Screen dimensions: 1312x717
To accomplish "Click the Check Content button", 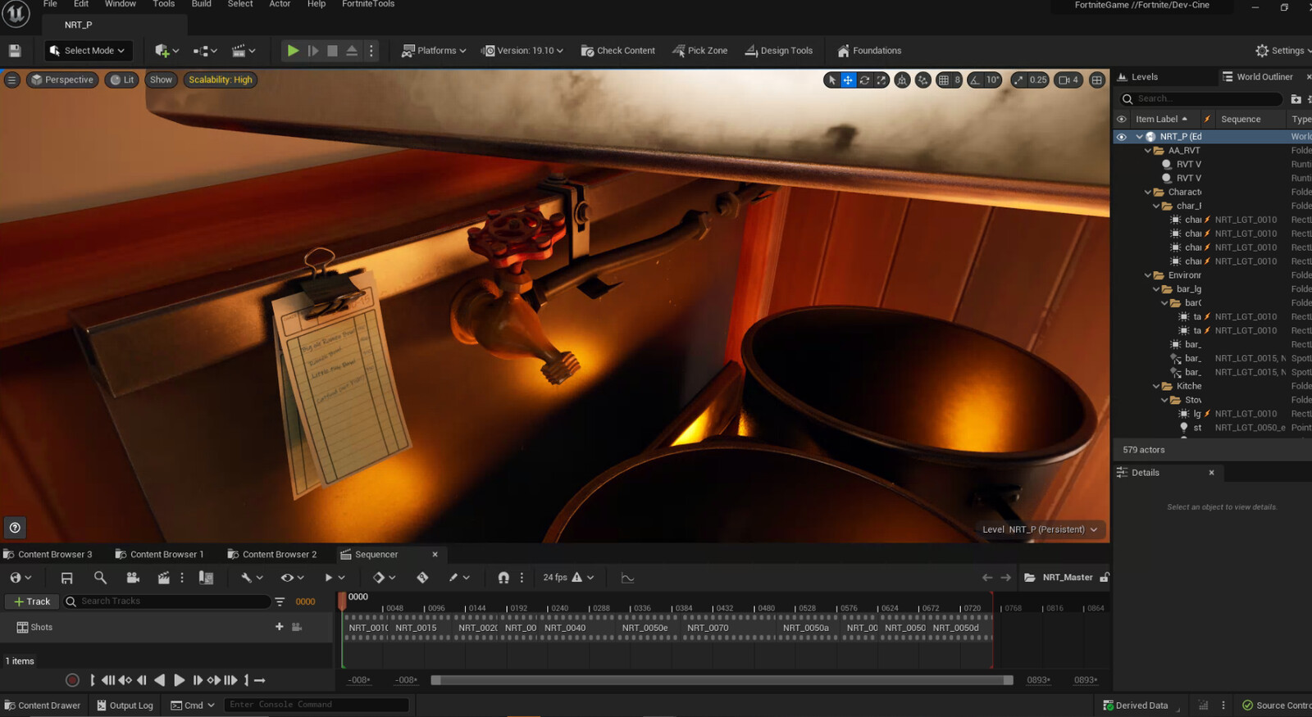I will (617, 51).
